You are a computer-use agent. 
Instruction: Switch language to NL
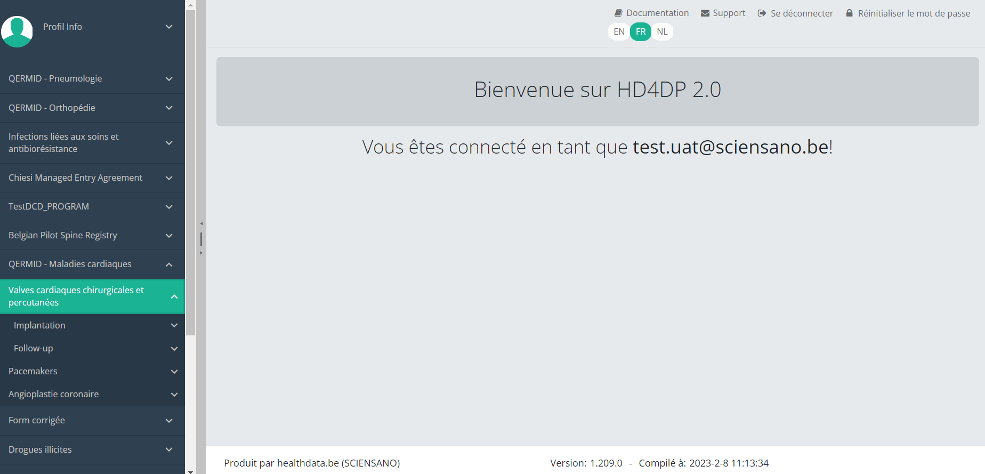coord(662,31)
